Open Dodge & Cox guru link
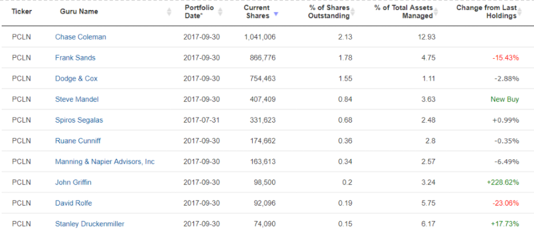 pos(76,79)
